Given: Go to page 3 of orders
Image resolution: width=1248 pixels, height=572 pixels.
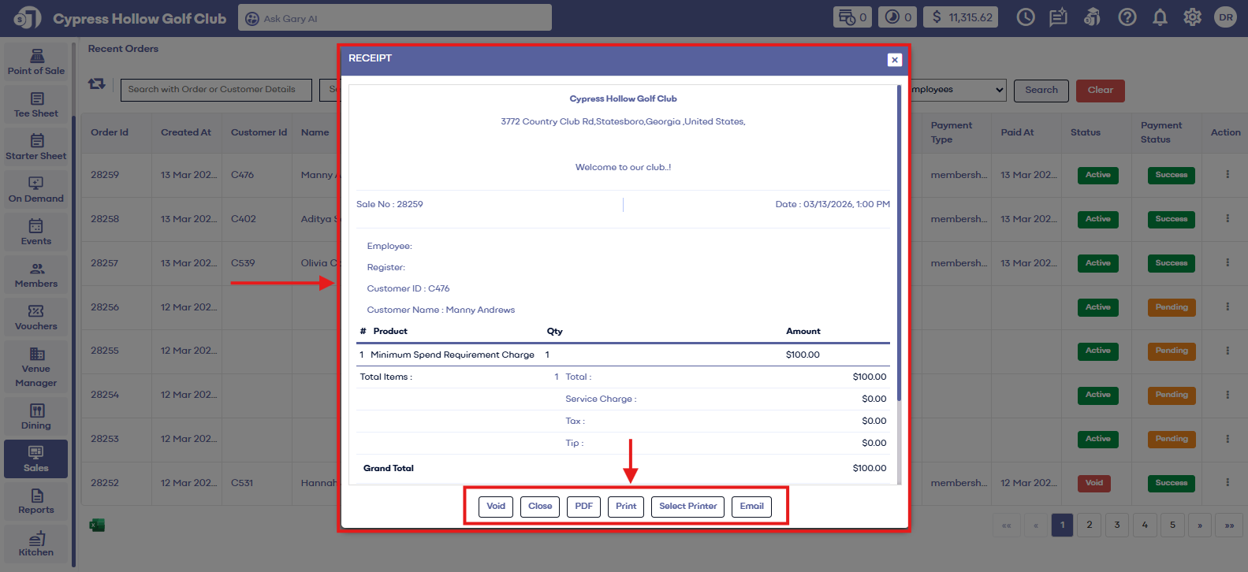Looking at the screenshot, I should 1117,525.
